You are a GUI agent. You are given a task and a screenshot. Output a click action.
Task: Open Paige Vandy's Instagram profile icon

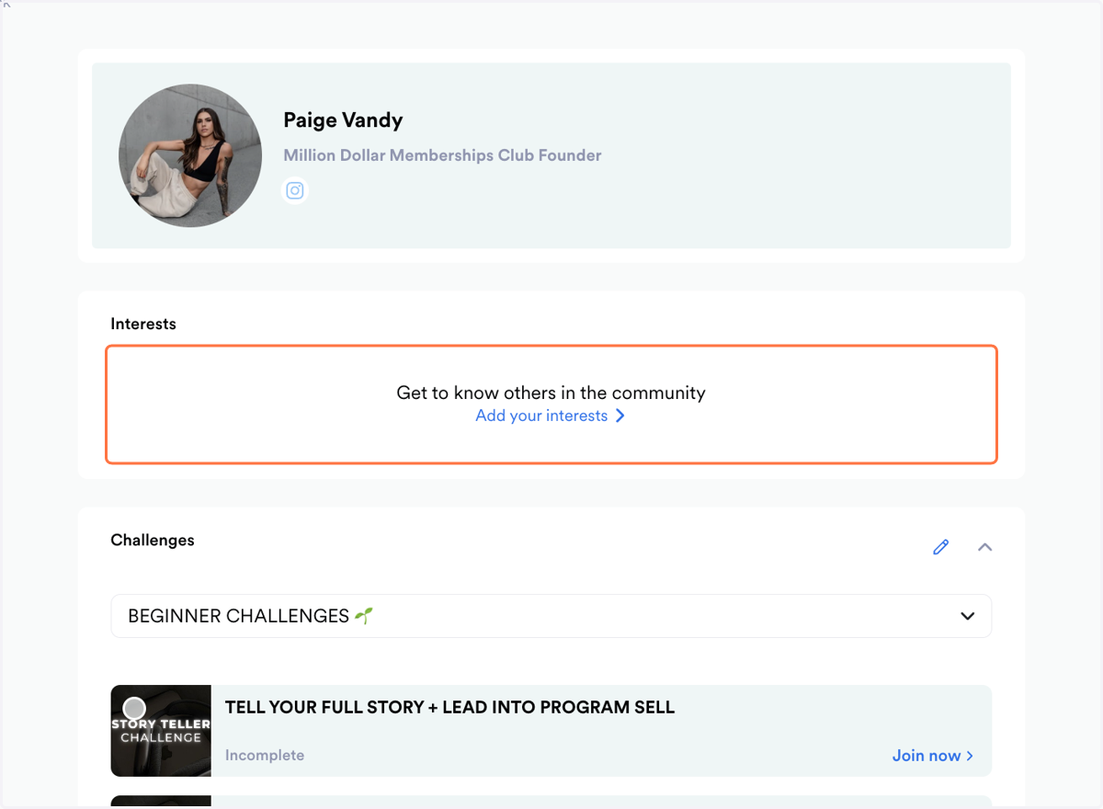294,190
